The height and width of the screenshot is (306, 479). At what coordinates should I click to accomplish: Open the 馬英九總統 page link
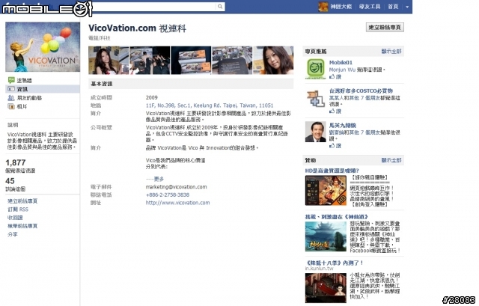tap(343, 126)
